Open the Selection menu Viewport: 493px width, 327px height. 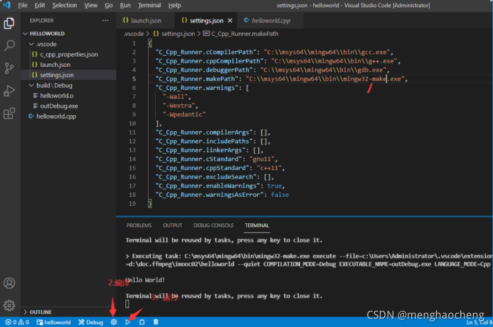(x=65, y=6)
